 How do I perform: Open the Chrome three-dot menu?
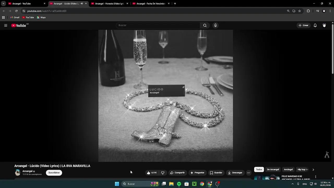[330, 11]
